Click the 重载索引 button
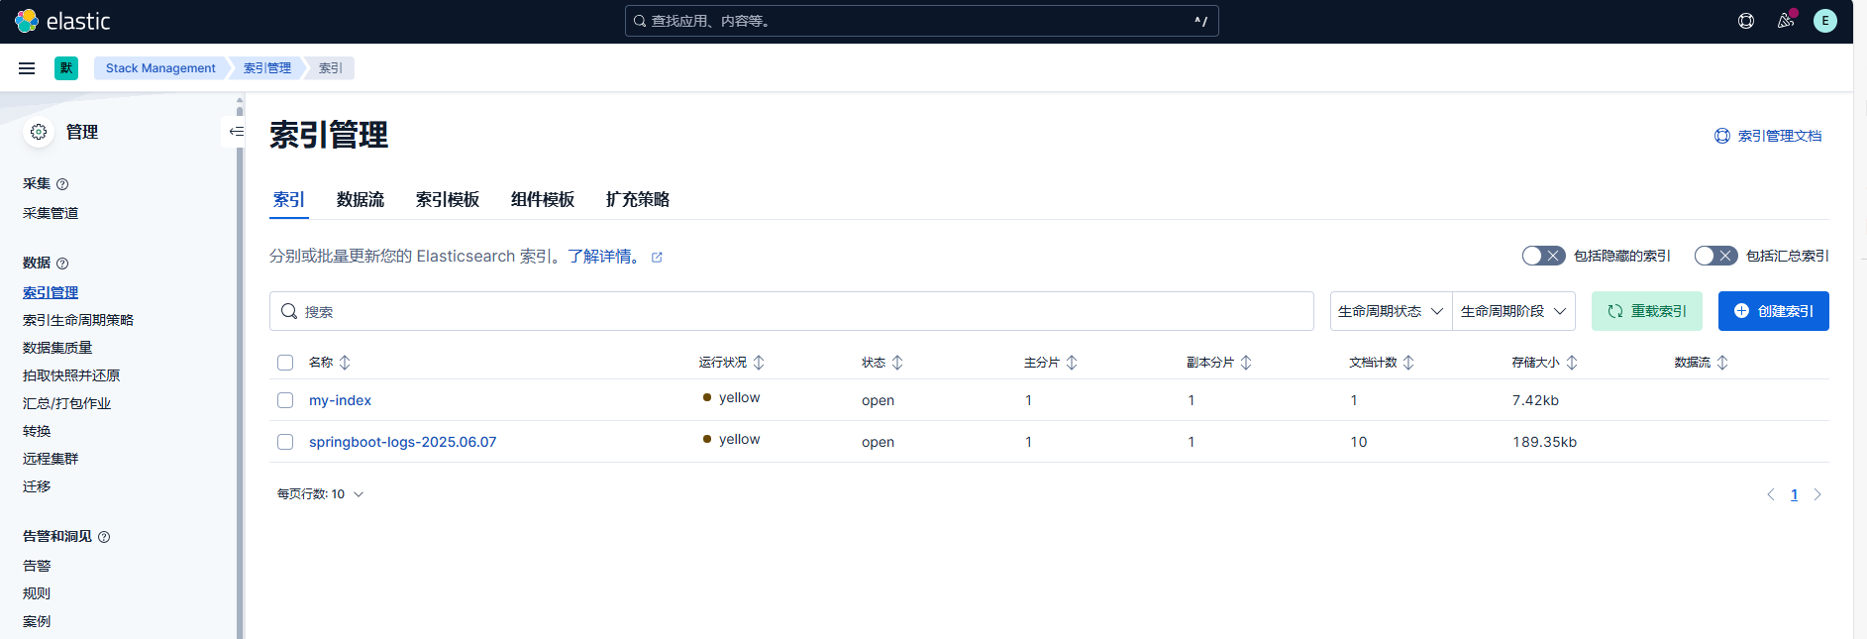The width and height of the screenshot is (1867, 639). pyautogui.click(x=1647, y=311)
